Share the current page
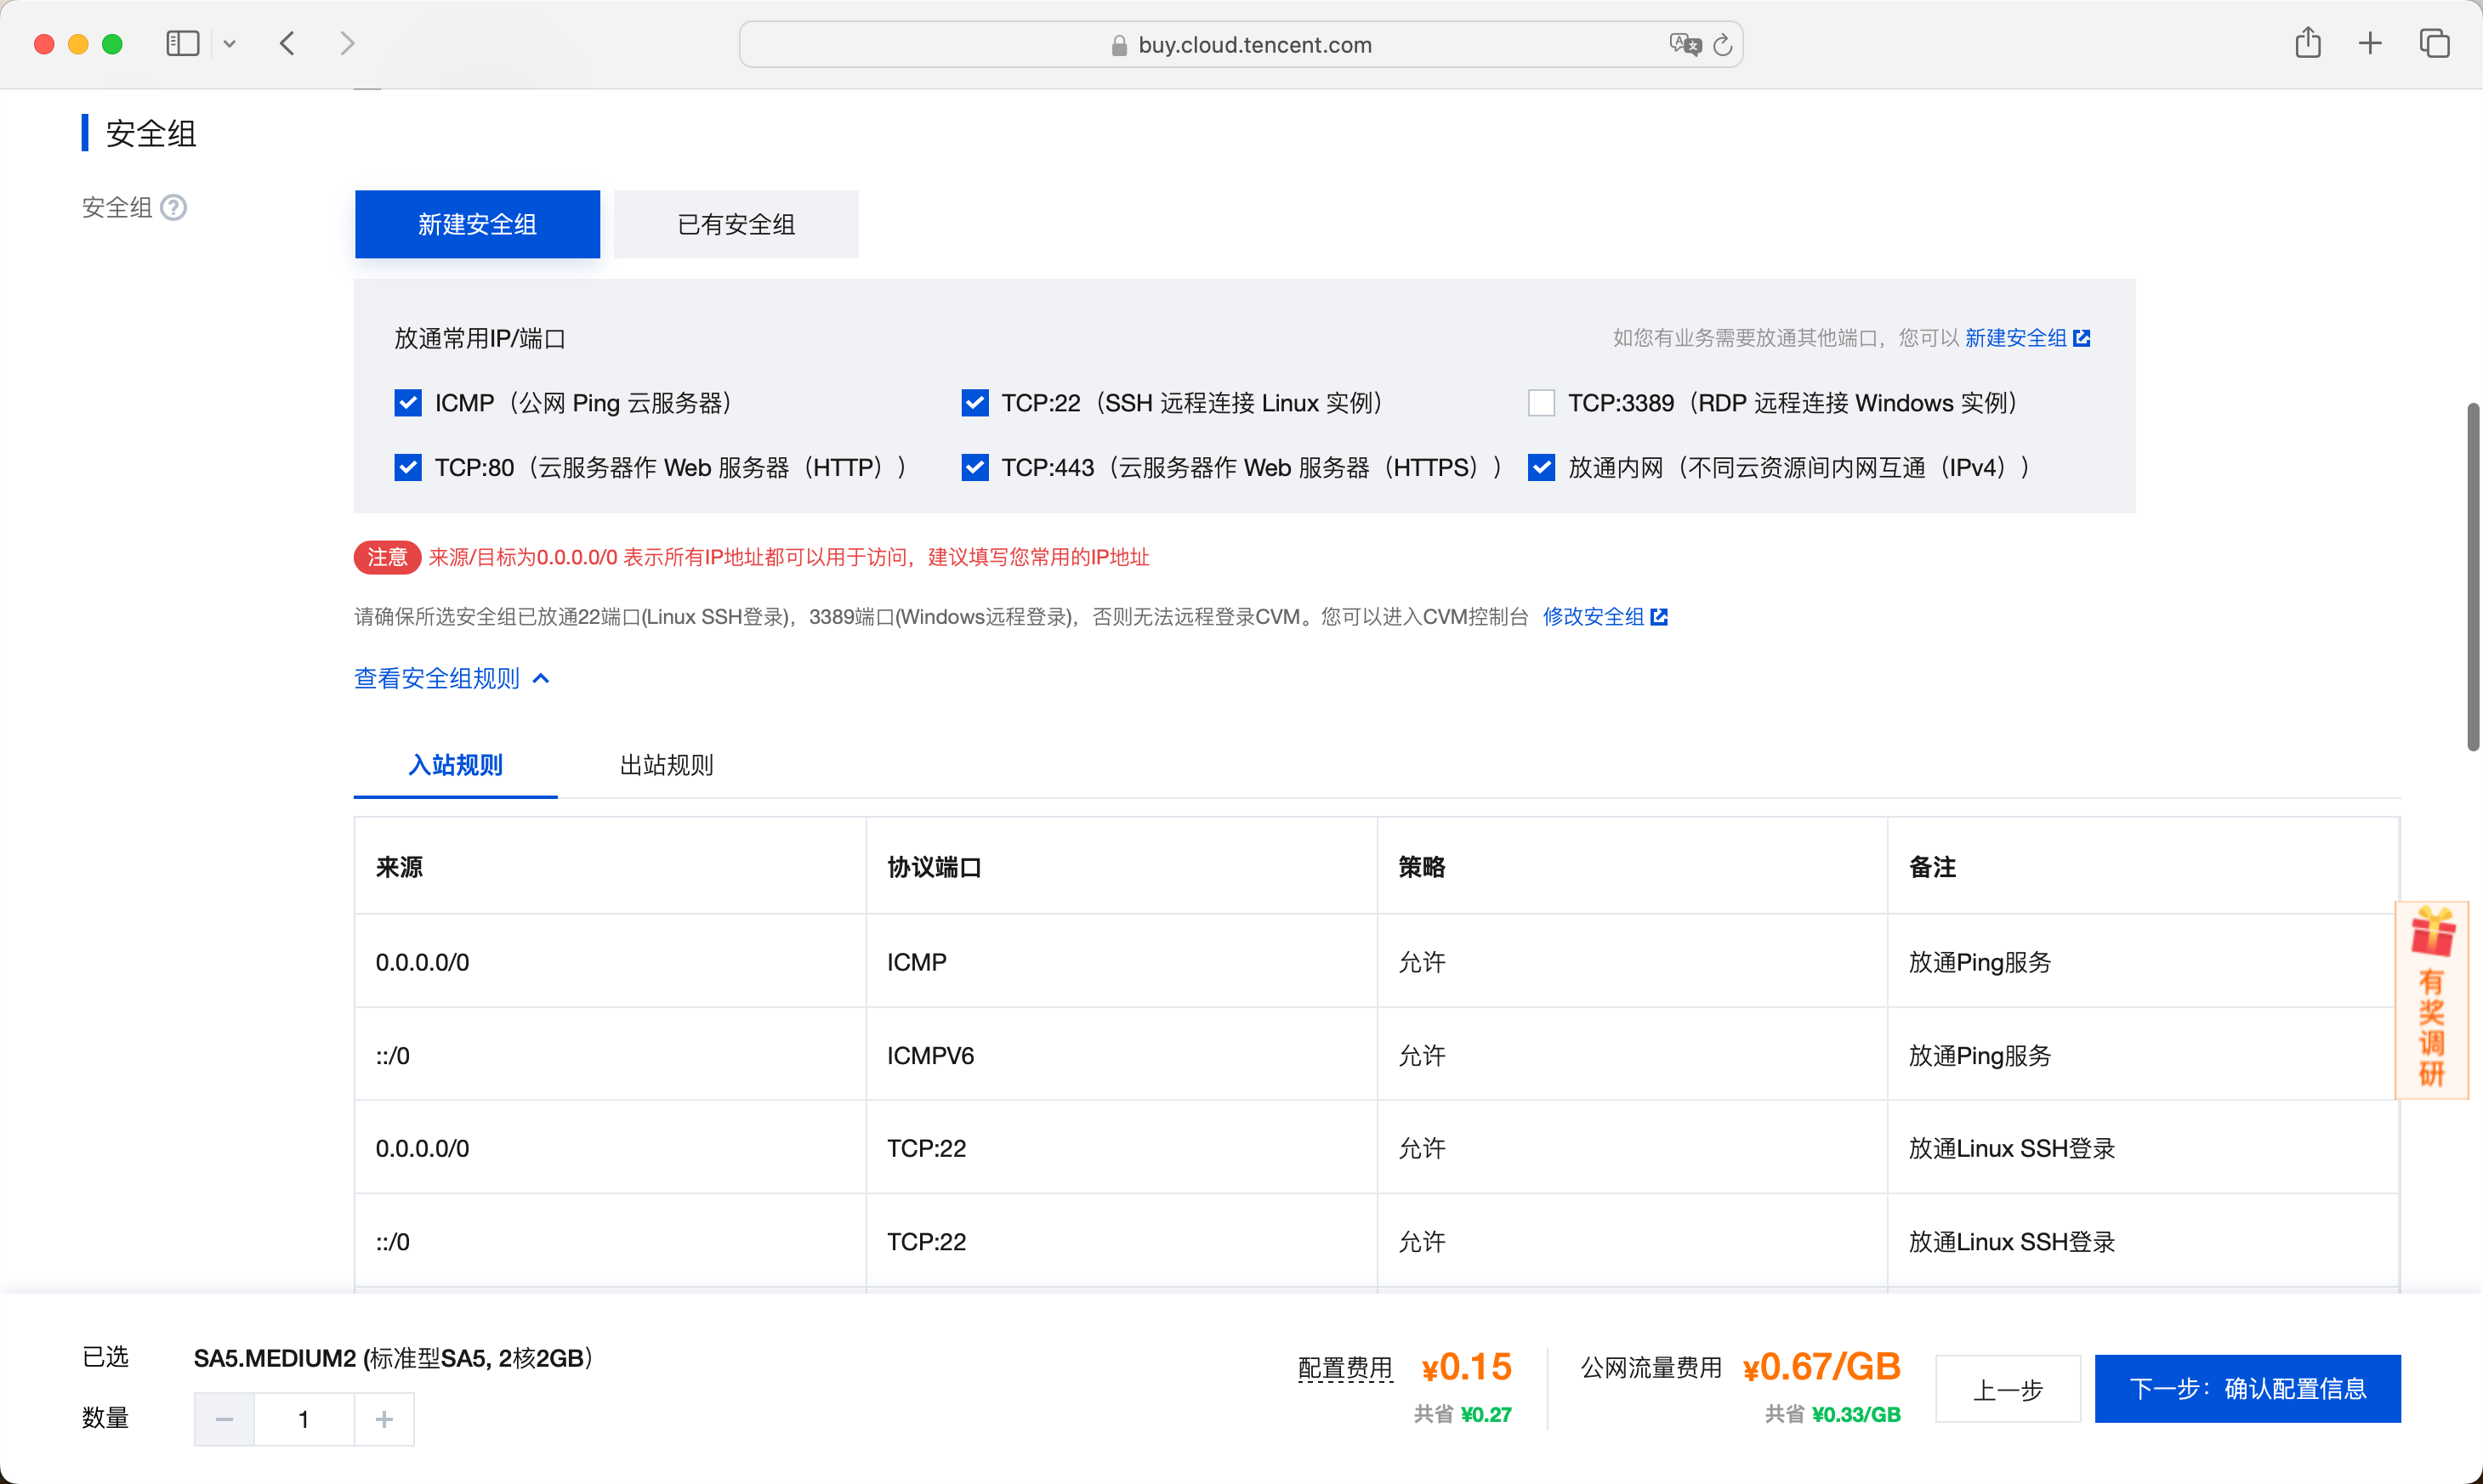The width and height of the screenshot is (2483, 1484). (x=2308, y=43)
